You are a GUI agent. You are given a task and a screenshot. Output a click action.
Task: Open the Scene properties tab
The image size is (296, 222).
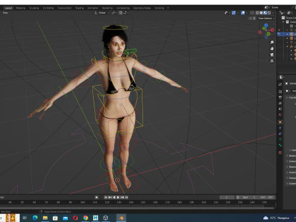pos(280,109)
